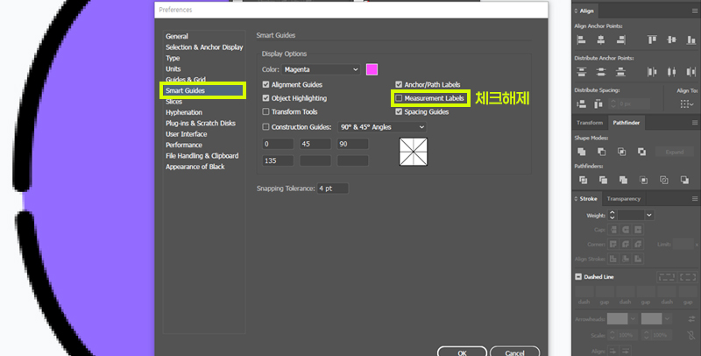Viewport: 701px width, 356px height.
Task: Select the Units preferences category
Action: 173,69
